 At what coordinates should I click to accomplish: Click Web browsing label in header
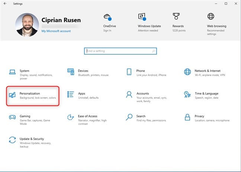(x=216, y=26)
